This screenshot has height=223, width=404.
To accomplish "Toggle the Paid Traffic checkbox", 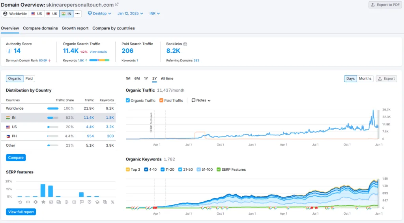I will pyautogui.click(x=161, y=100).
